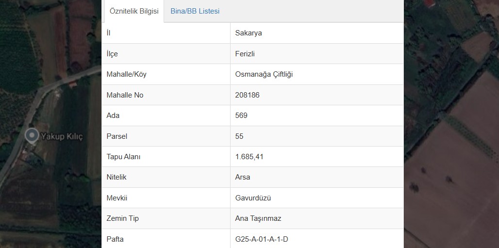The image size is (499, 248).
Task: Click the Mahalle/Köy row label
Action: click(x=126, y=74)
